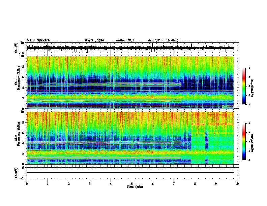Viewport: 267px width, 206px height.
Task: Select the "ch.3(V)" axis label
Action: tap(16, 173)
